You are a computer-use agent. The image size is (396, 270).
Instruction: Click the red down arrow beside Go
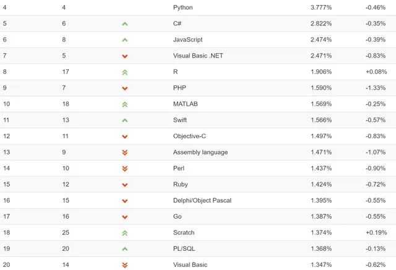click(x=125, y=217)
